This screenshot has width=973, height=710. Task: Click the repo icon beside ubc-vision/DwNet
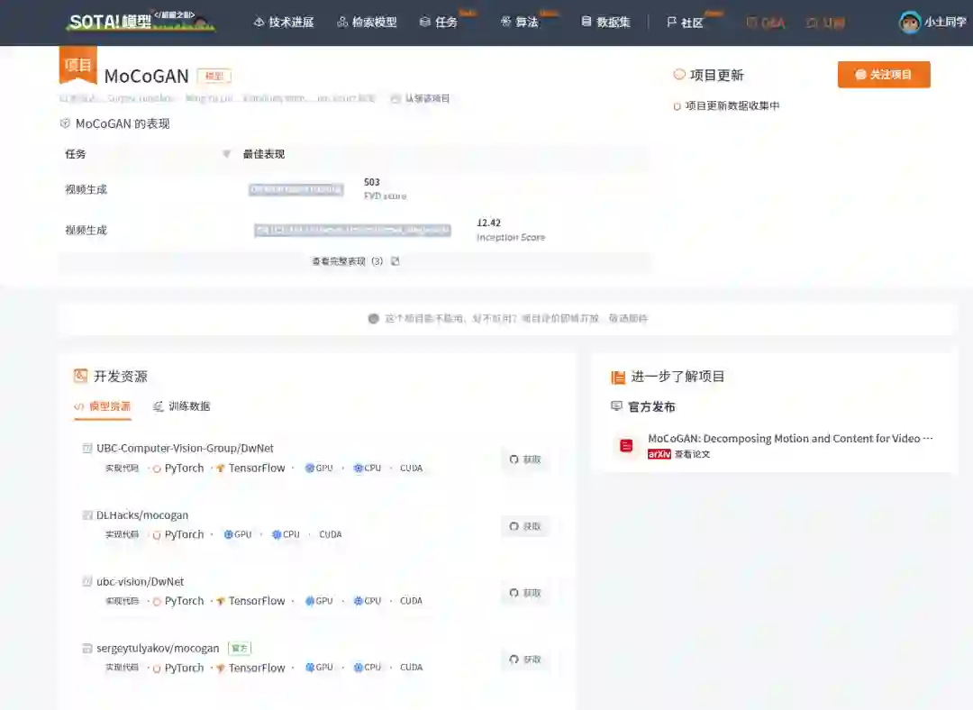pyautogui.click(x=87, y=581)
